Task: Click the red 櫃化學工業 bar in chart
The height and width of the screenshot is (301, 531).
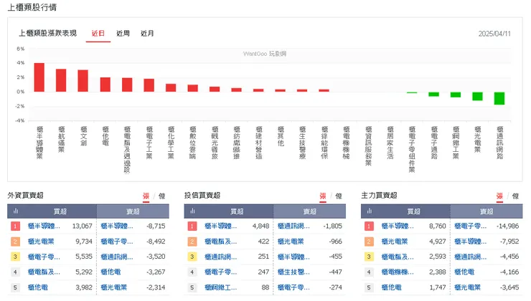Action: click(171, 88)
